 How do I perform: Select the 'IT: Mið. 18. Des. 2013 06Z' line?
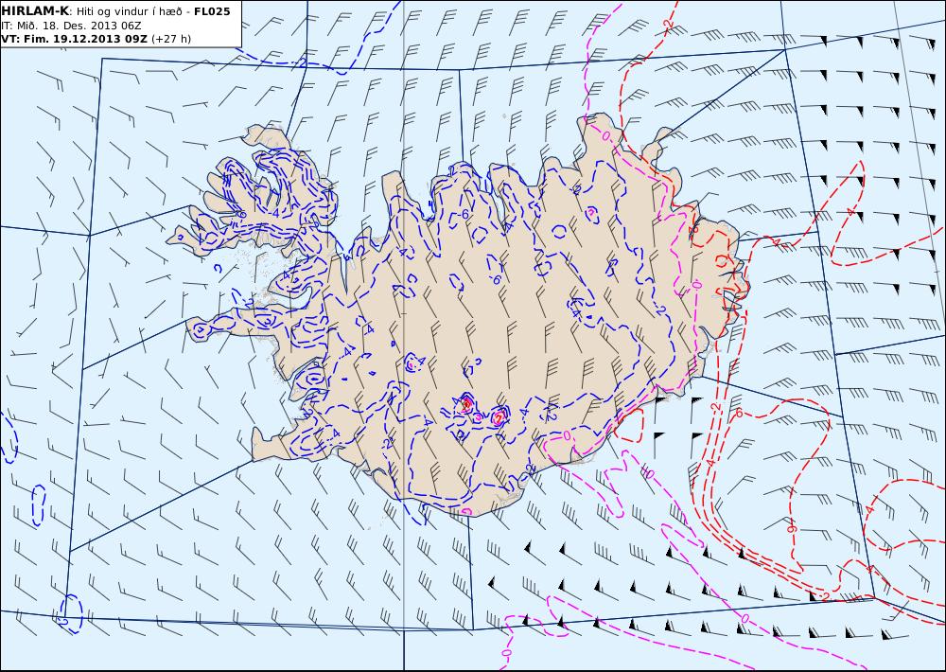tap(71, 26)
